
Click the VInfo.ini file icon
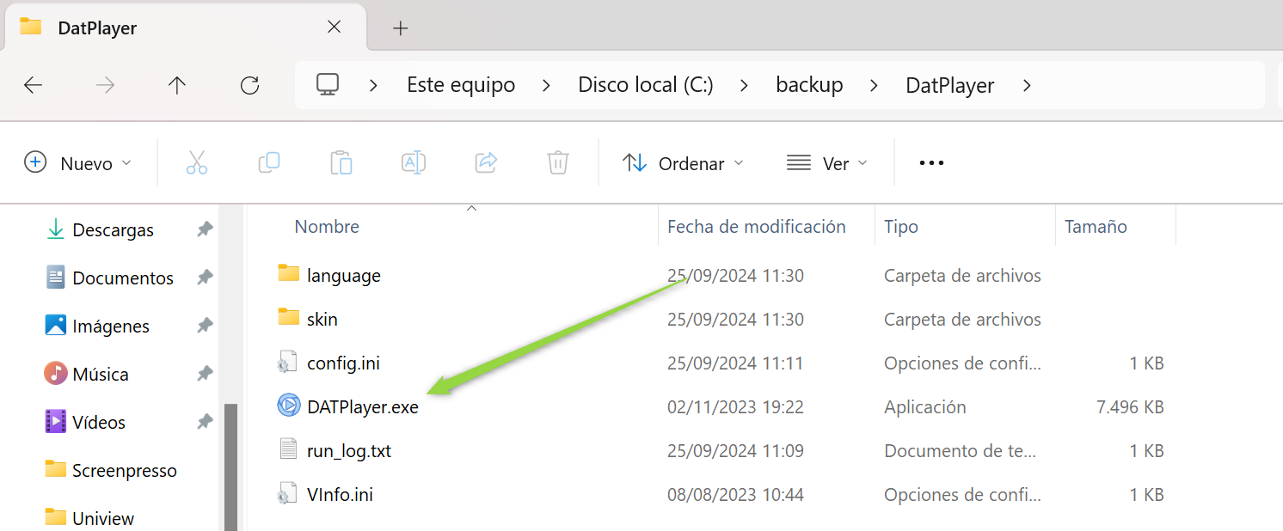(x=287, y=494)
